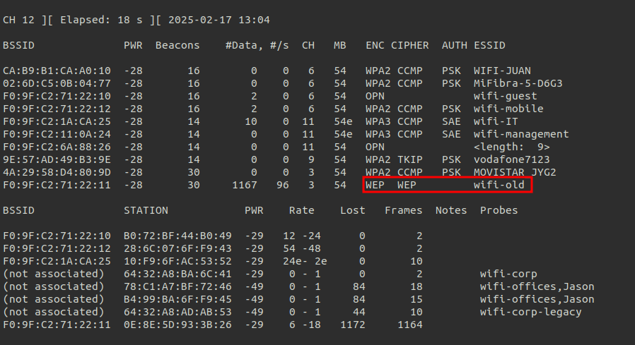Click the CIPHER column header

pos(410,45)
